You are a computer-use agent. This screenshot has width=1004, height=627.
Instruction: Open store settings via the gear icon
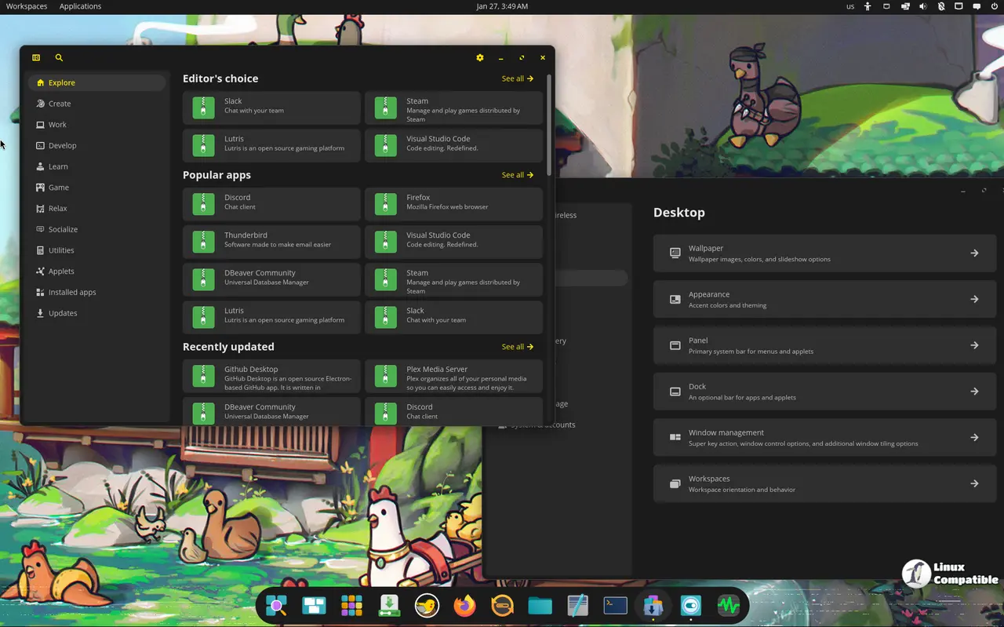[x=480, y=57]
